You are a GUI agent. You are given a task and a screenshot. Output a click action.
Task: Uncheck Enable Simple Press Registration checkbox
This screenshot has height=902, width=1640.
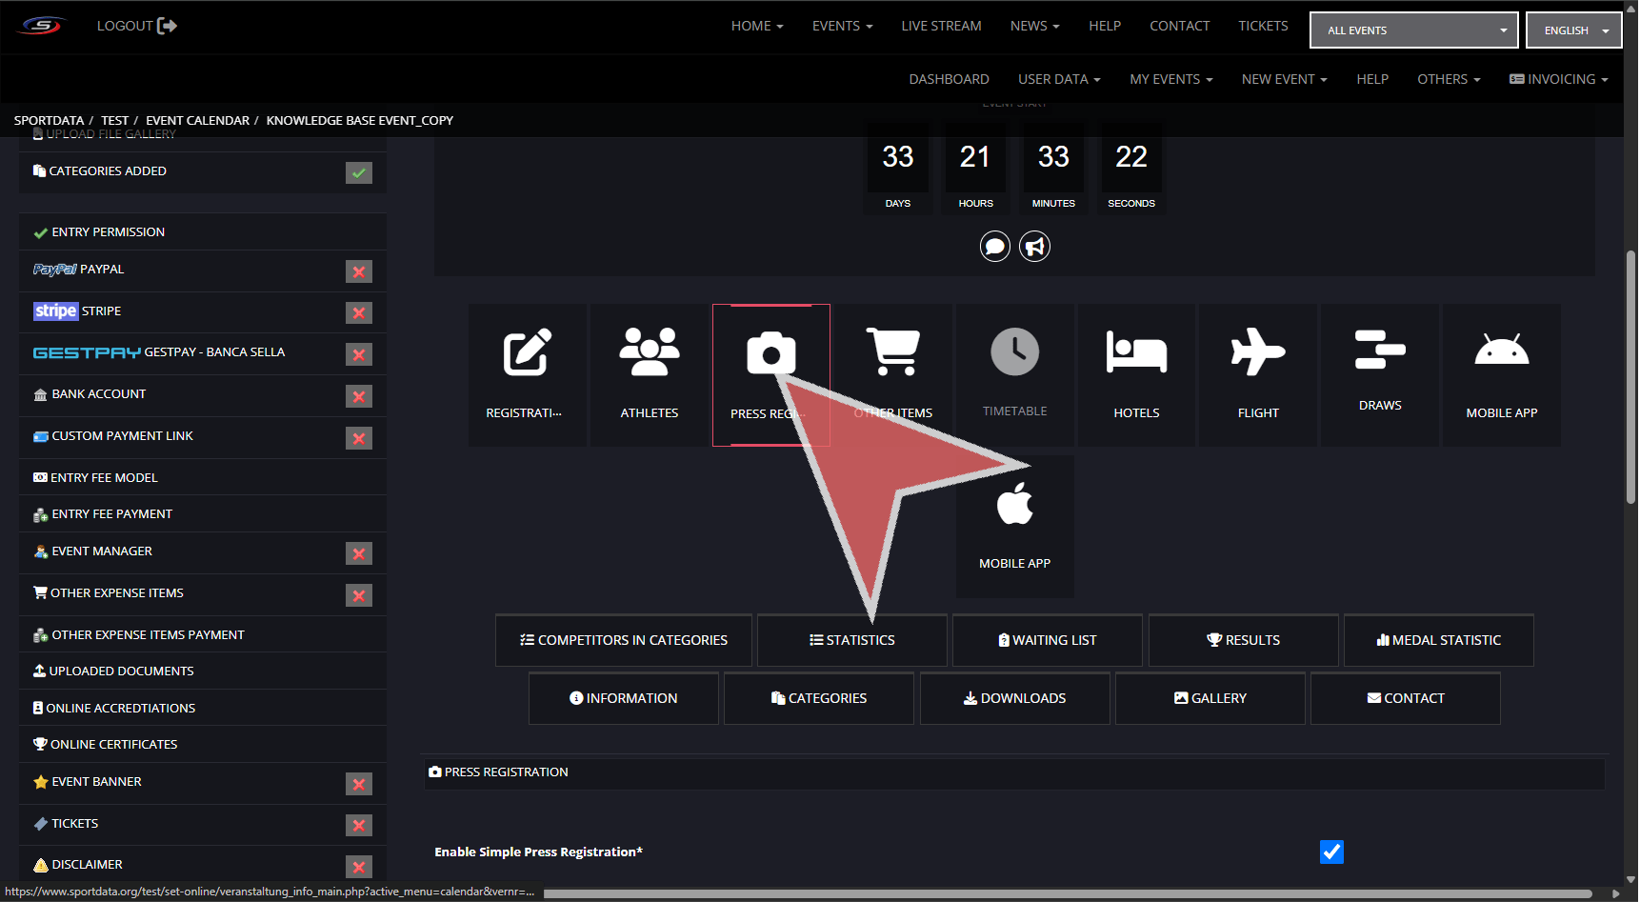click(x=1331, y=852)
